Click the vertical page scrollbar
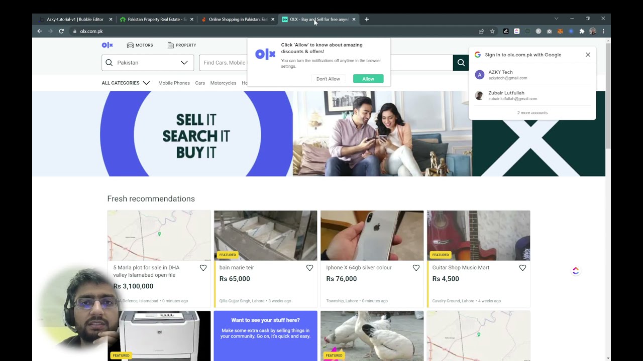This screenshot has width=643, height=361. 608,95
